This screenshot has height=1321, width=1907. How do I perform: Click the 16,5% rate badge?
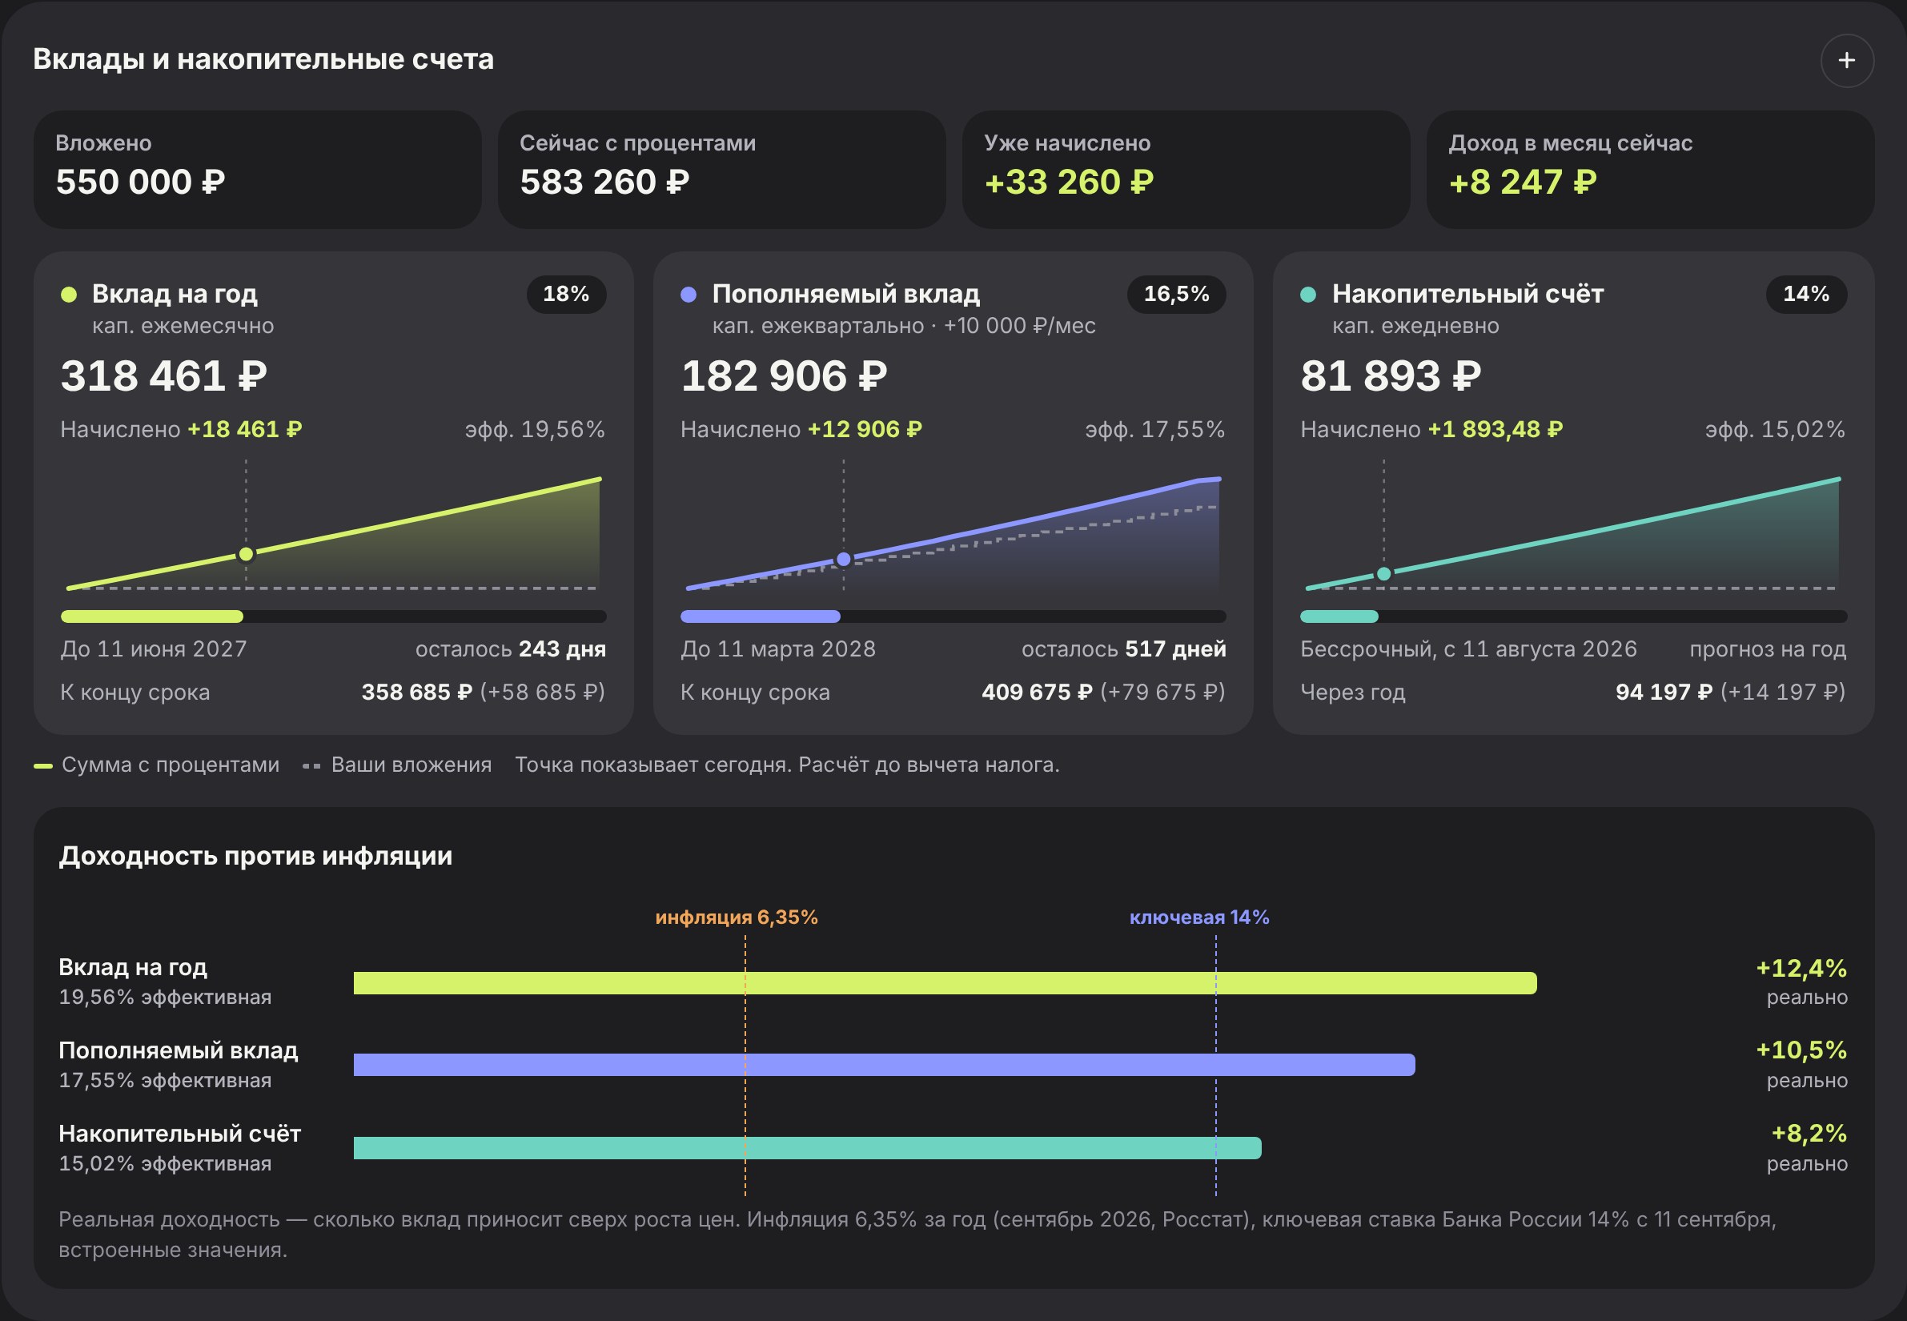click(x=1176, y=294)
